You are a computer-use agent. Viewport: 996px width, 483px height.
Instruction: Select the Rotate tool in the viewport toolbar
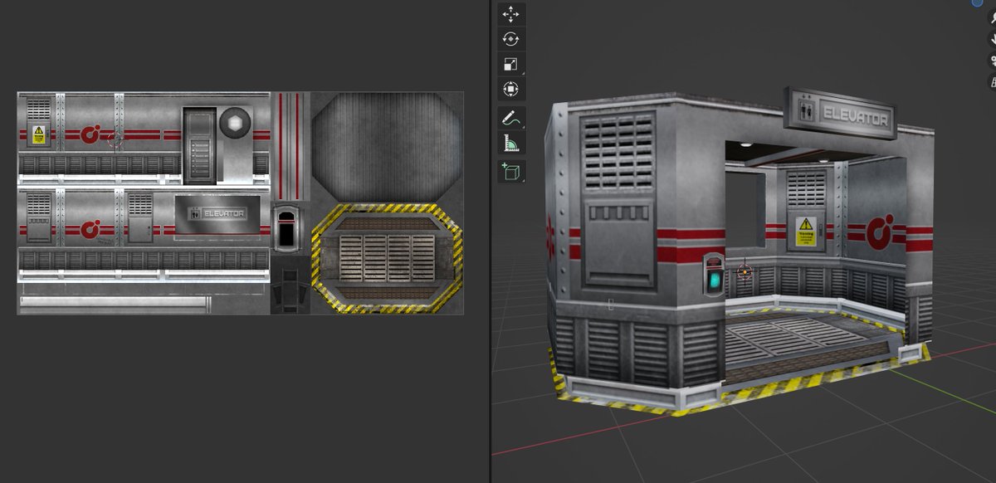[510, 39]
